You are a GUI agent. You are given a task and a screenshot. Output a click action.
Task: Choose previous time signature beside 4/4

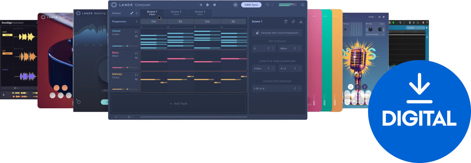click(x=295, y=68)
